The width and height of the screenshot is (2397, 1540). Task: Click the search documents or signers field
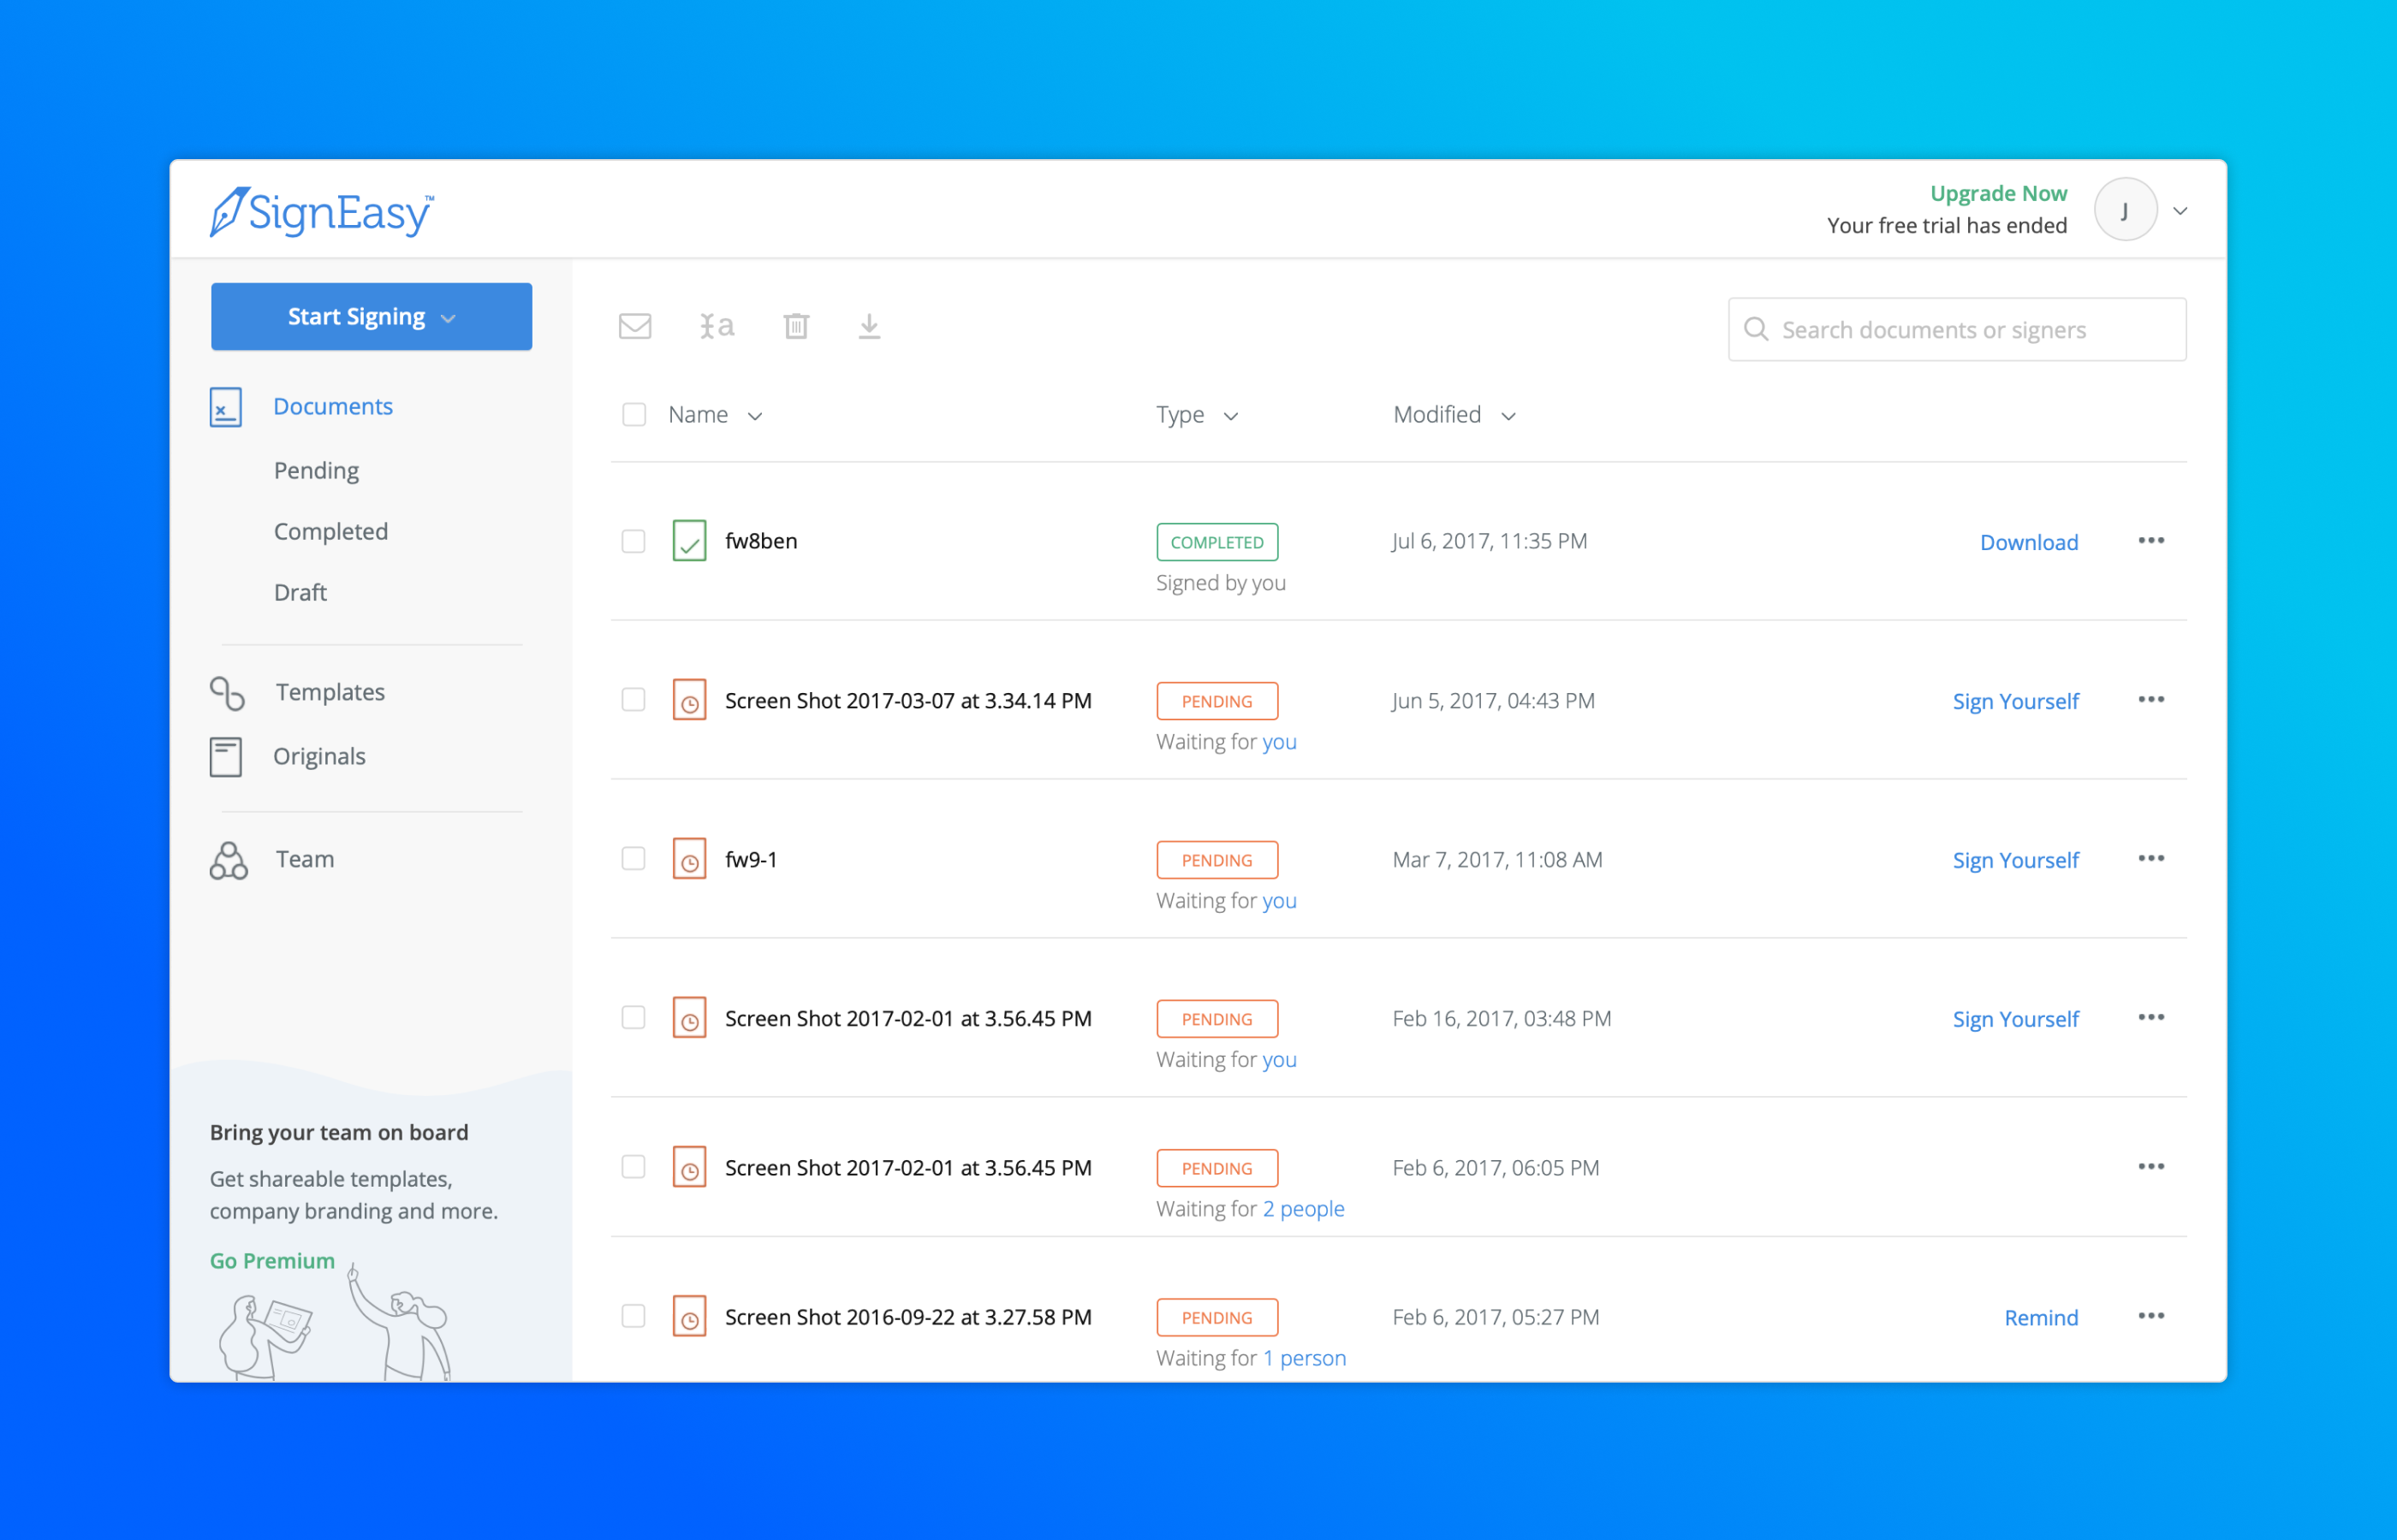(1957, 329)
